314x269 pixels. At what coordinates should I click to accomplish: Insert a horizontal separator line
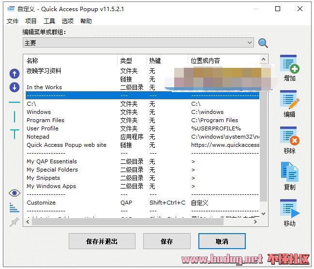[15, 103]
